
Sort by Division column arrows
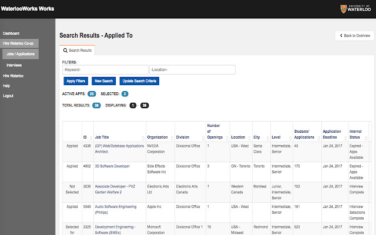point(203,138)
